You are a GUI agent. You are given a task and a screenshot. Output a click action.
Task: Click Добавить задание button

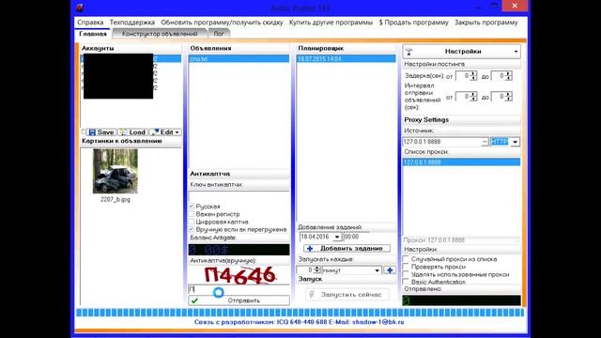click(x=347, y=248)
